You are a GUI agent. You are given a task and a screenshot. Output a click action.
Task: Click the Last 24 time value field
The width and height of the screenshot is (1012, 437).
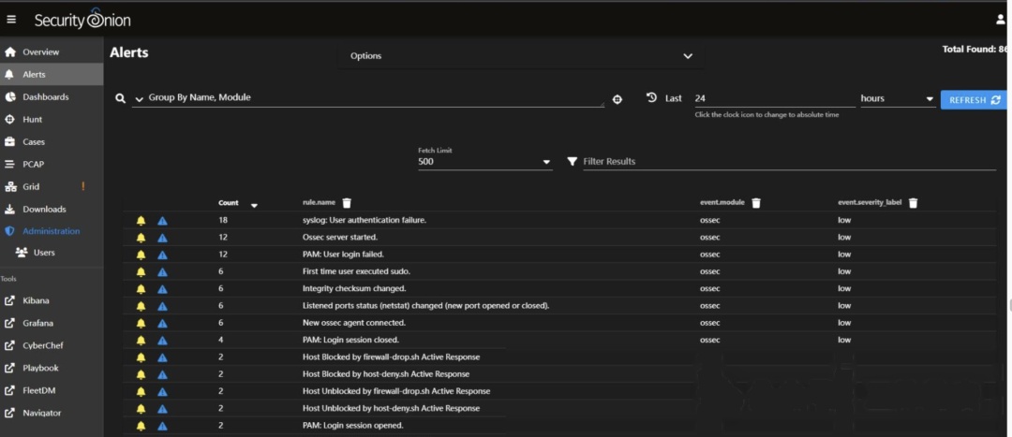(x=775, y=98)
